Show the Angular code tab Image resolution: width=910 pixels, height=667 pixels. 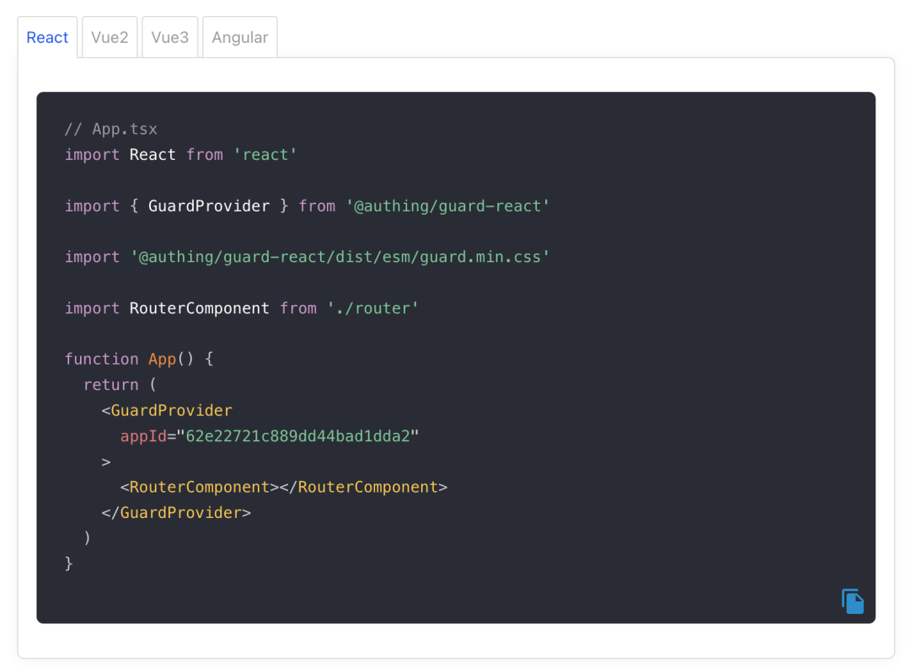239,37
